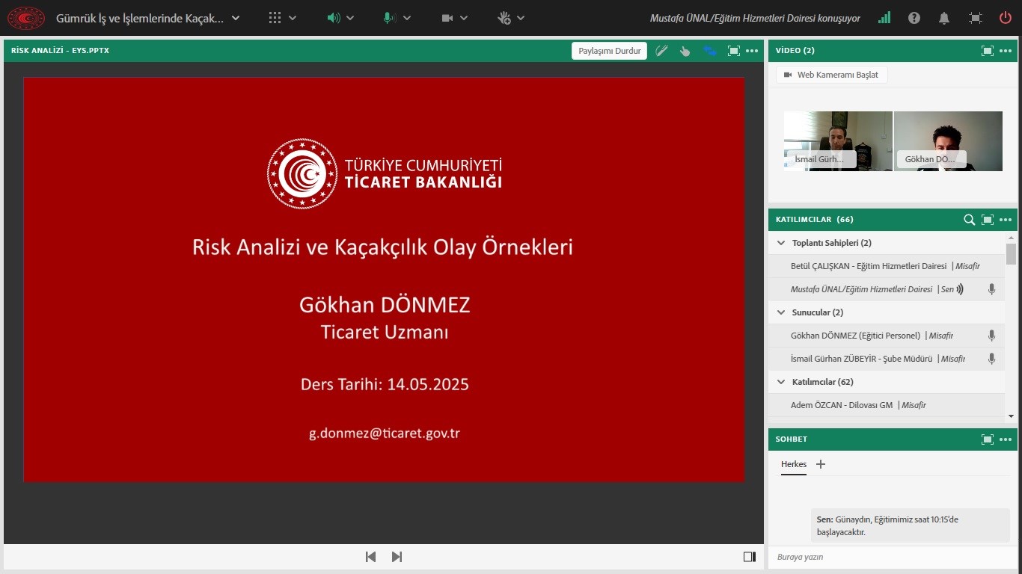This screenshot has height=574, width=1022.
Task: Click the Ticaret Bakanlığı logo in top bar
Action: click(x=26, y=18)
